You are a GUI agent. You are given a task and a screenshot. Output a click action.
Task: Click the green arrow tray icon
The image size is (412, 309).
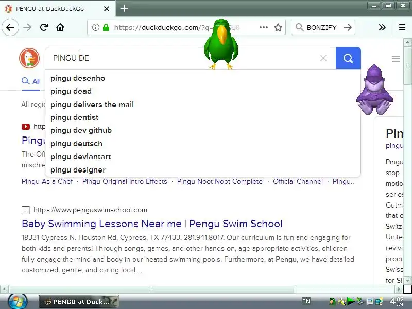click(351, 301)
